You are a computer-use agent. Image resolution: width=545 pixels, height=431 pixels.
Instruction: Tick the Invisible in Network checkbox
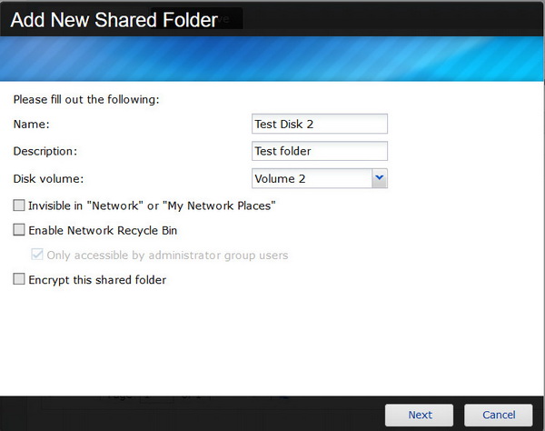pos(19,205)
